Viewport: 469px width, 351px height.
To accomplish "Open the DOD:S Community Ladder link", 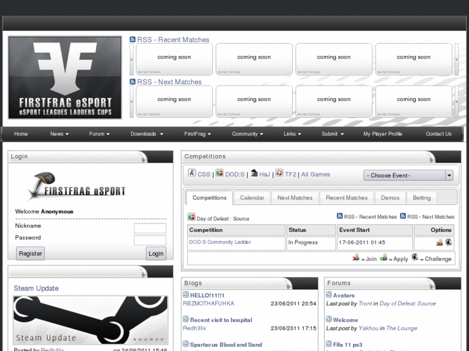I will pos(220,242).
